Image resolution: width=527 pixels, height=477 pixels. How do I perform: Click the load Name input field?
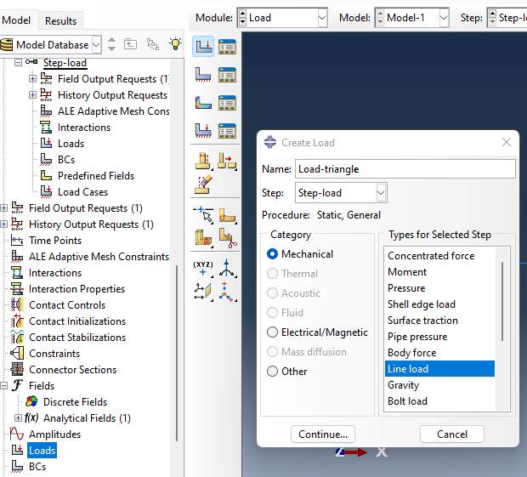[405, 168]
